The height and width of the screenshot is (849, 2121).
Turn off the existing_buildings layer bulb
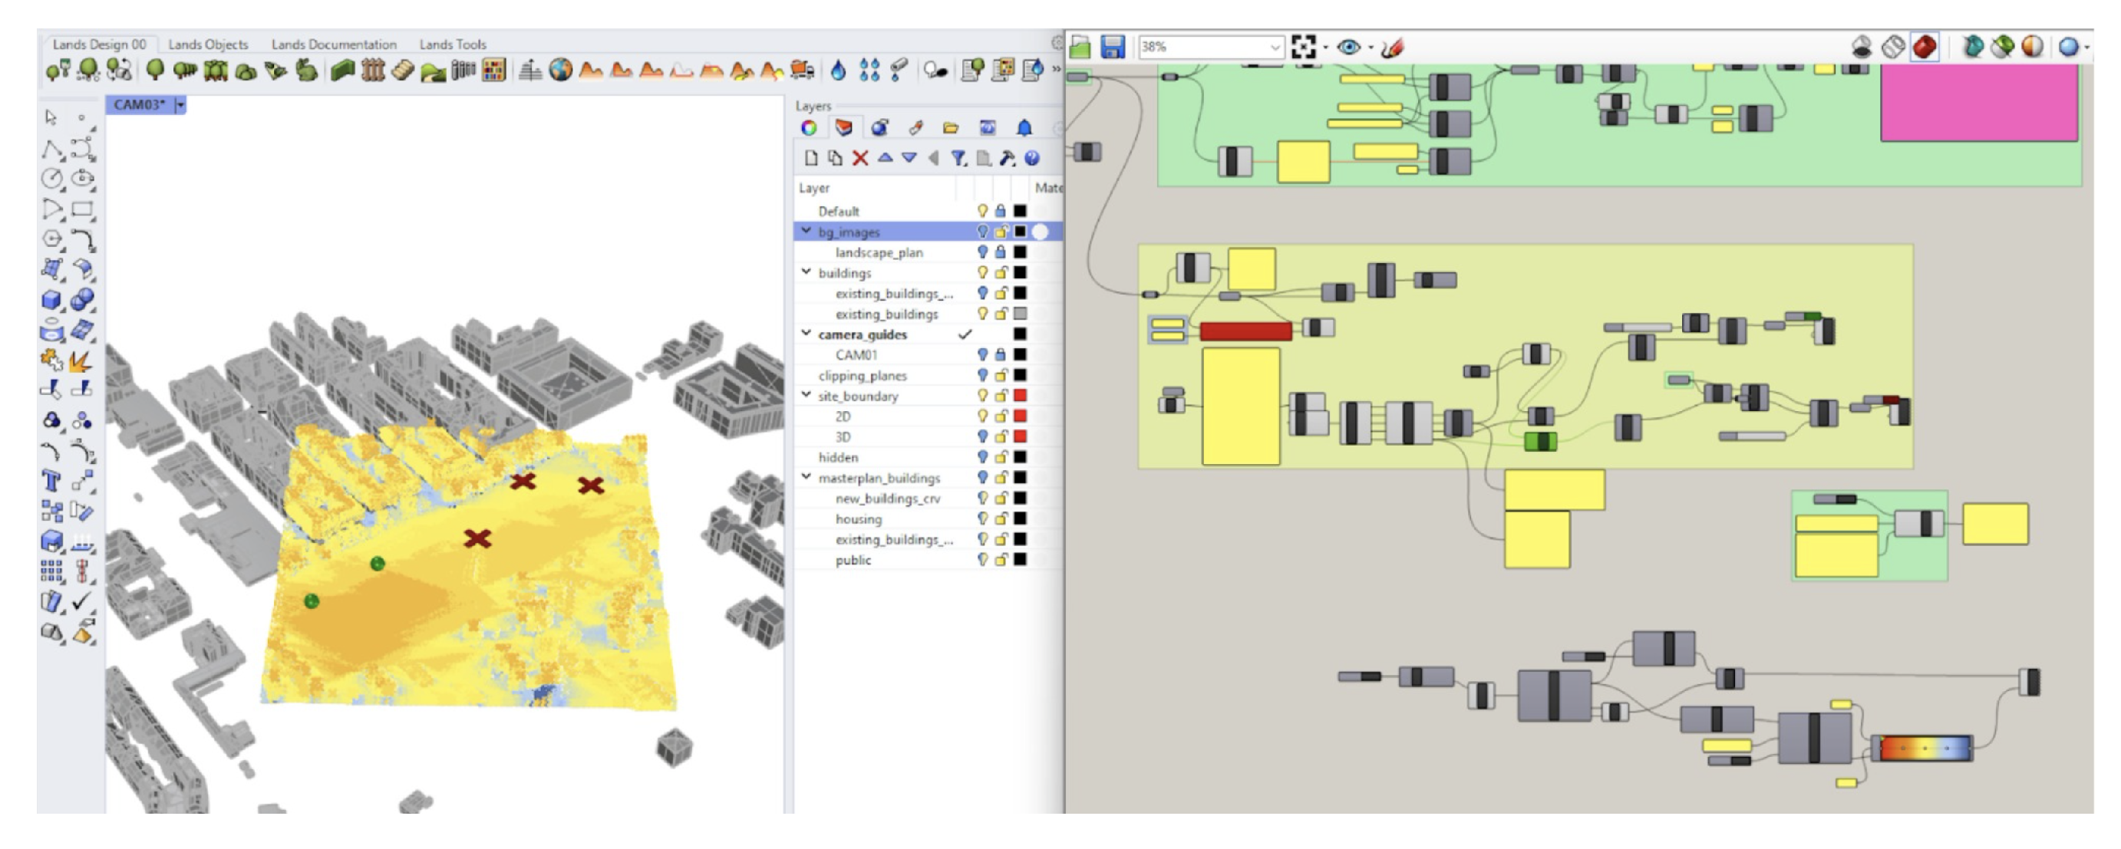point(982,314)
